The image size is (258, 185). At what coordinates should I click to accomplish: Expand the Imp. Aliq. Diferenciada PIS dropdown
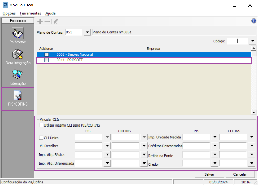click(107, 163)
